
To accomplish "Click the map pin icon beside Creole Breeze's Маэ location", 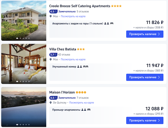I will tap(51, 16).
